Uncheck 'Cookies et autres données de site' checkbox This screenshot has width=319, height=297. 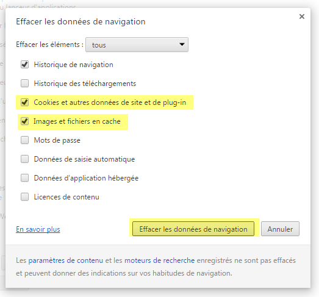point(24,102)
